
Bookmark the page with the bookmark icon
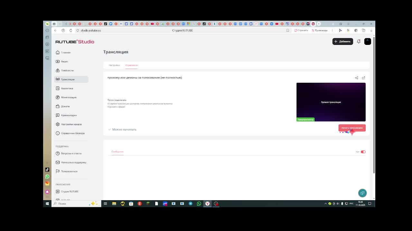click(288, 30)
